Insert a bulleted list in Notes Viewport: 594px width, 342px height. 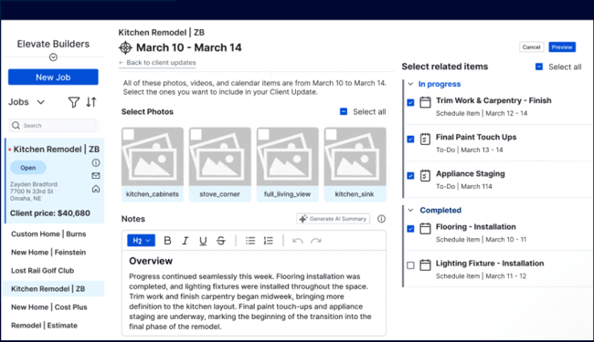point(250,241)
